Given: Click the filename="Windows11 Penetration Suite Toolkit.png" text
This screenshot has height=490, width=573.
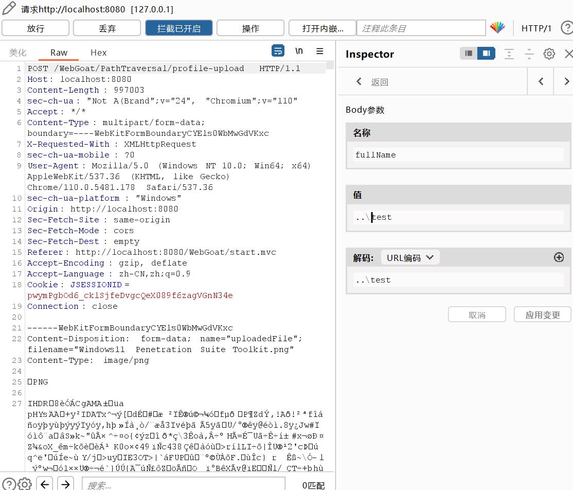Looking at the screenshot, I should pos(161,349).
